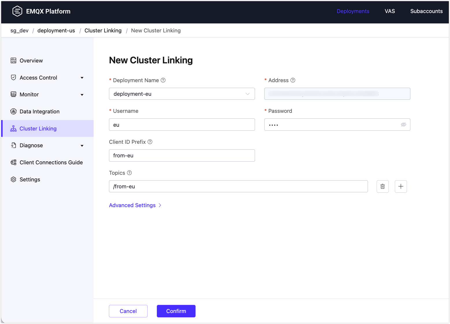Click the Topics input with /from-eu
The width and height of the screenshot is (450, 324).
pos(238,186)
